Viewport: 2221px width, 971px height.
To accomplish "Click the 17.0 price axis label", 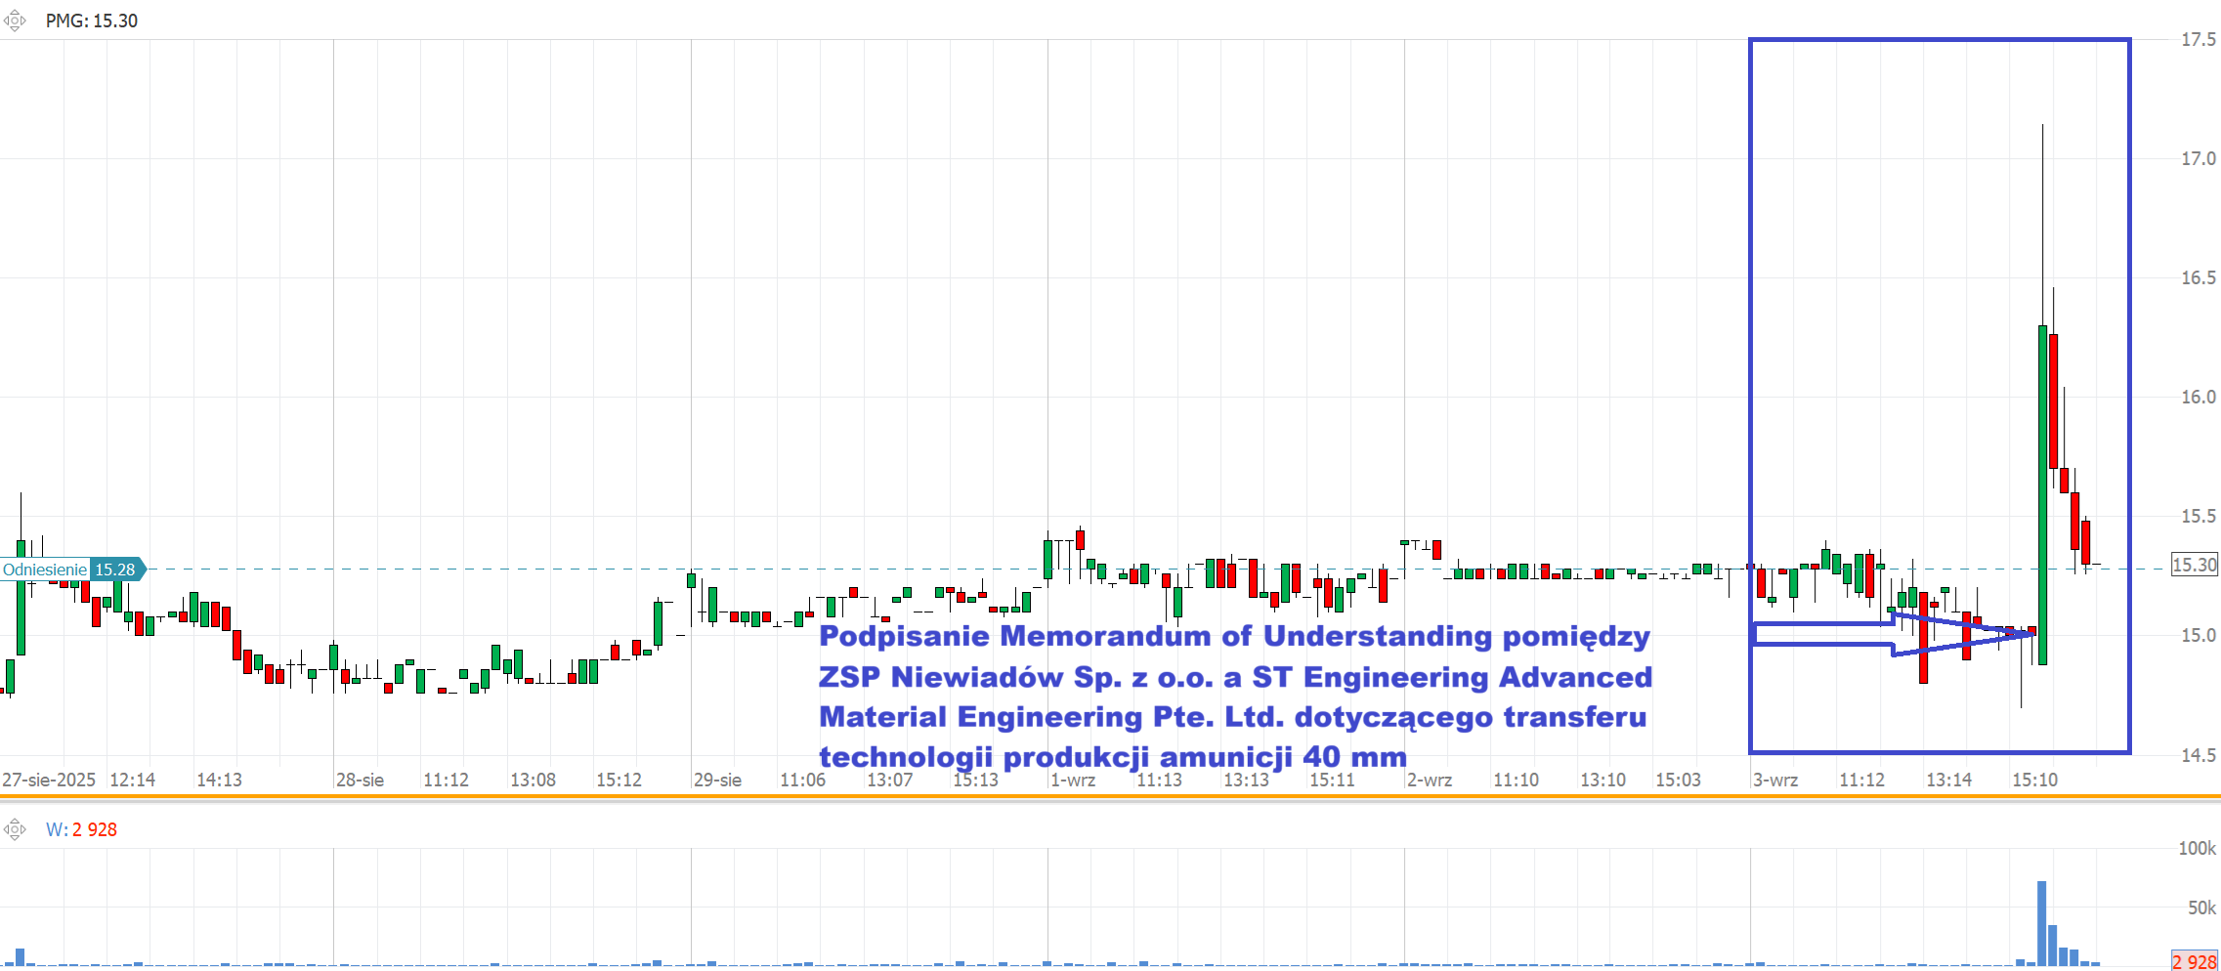I will [x=2199, y=158].
